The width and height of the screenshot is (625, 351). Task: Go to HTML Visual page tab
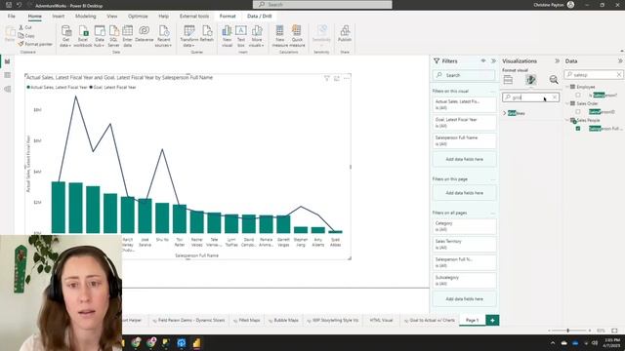pos(381,321)
